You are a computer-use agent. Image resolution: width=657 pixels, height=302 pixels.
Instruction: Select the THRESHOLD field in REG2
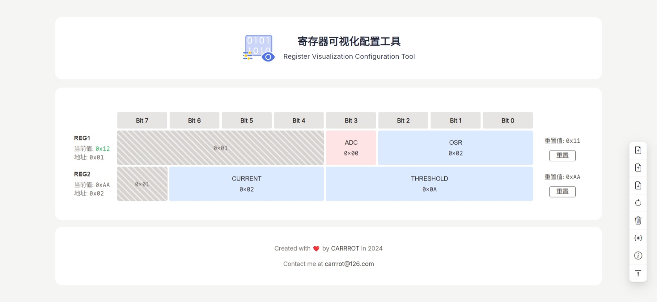pyautogui.click(x=429, y=184)
